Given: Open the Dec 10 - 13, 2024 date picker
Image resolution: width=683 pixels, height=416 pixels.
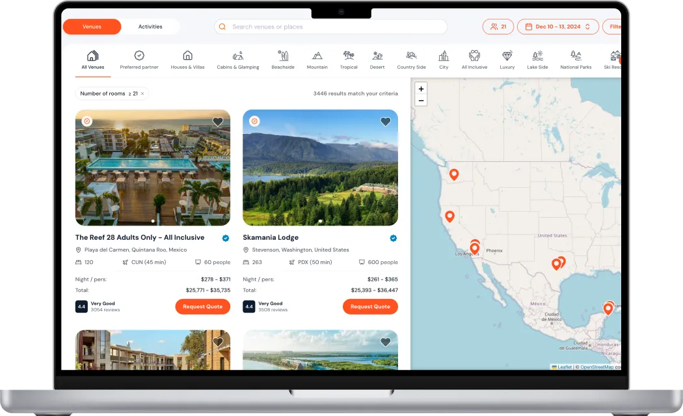Looking at the screenshot, I should pos(557,27).
